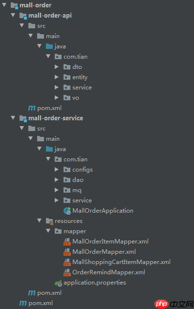Screen dimensions: 194x309
Task: Collapse the resources folder
Action: (40, 221)
